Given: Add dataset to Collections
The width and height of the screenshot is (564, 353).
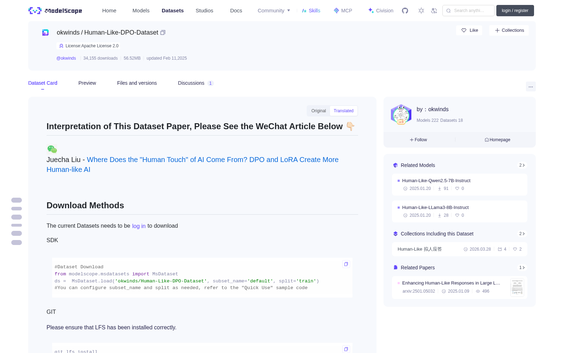Looking at the screenshot, I should click(x=509, y=30).
